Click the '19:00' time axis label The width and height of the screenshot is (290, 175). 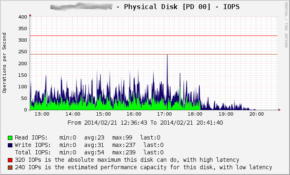[x=226, y=114]
